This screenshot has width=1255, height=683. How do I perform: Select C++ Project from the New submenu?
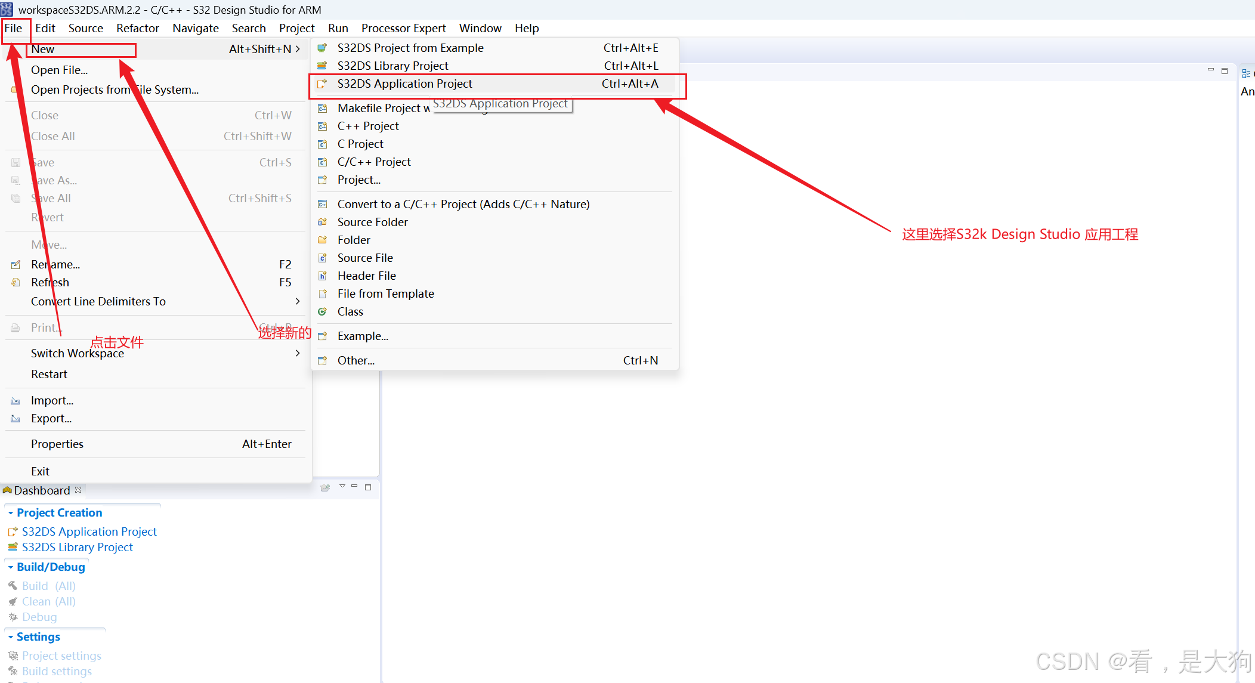click(x=368, y=126)
